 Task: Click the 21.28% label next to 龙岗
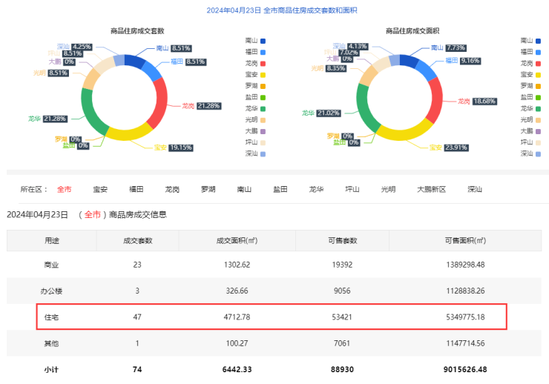(209, 106)
